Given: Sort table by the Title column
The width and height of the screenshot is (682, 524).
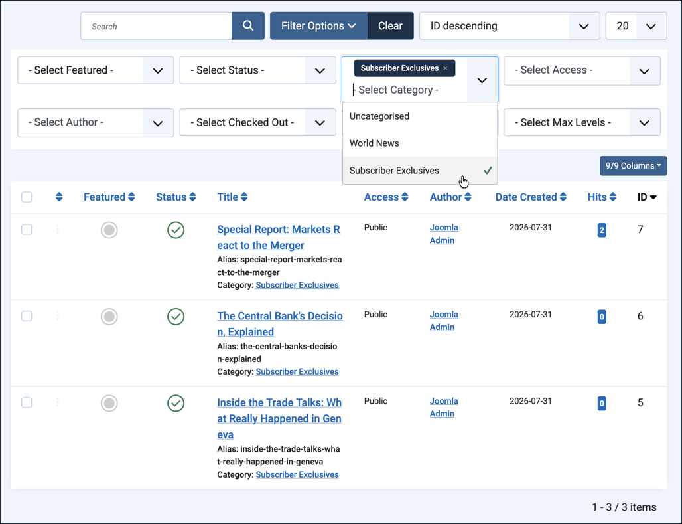Looking at the screenshot, I should [232, 197].
